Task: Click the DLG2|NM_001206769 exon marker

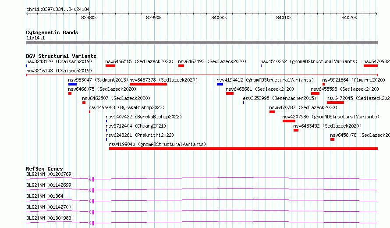Action: click(x=93, y=179)
